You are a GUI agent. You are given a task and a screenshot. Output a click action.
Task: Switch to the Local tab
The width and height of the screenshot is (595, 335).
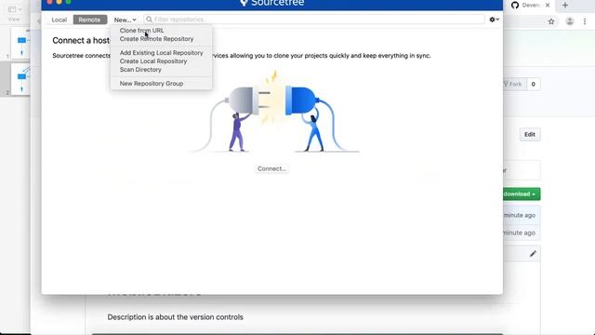click(x=59, y=20)
